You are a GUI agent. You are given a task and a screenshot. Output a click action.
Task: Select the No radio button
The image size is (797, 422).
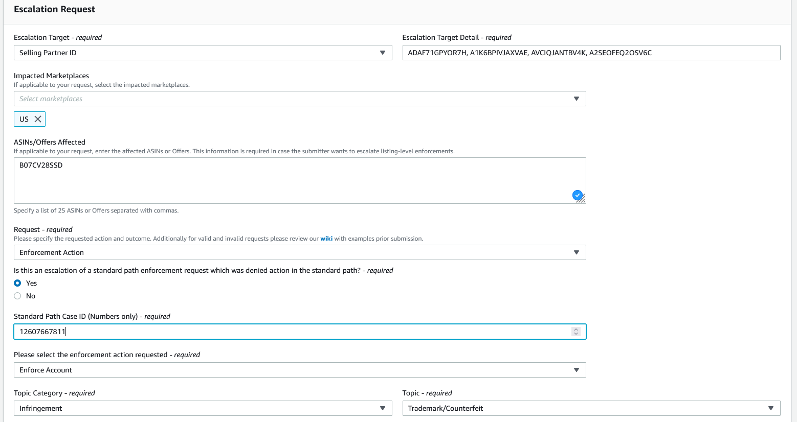tap(17, 296)
